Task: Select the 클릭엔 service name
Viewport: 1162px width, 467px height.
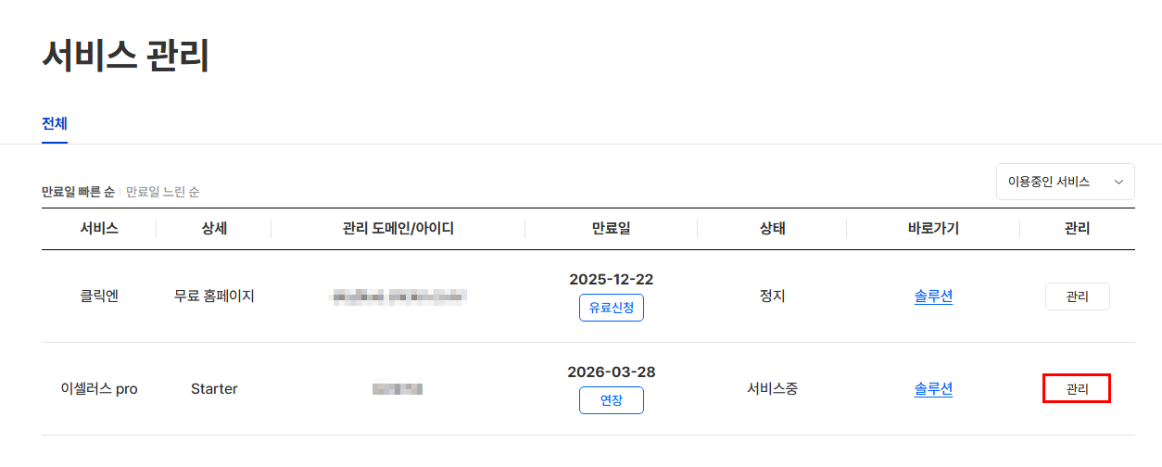Action: pyautogui.click(x=99, y=297)
